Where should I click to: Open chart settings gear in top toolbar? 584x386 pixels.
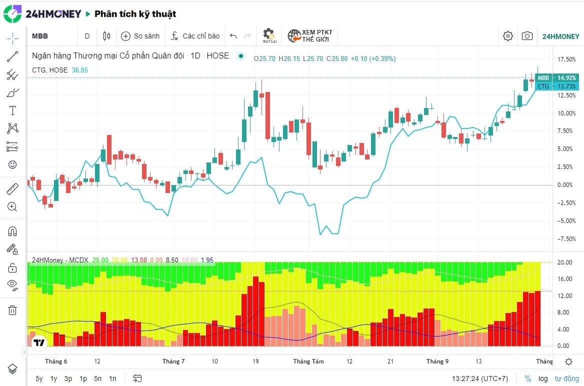pos(507,36)
